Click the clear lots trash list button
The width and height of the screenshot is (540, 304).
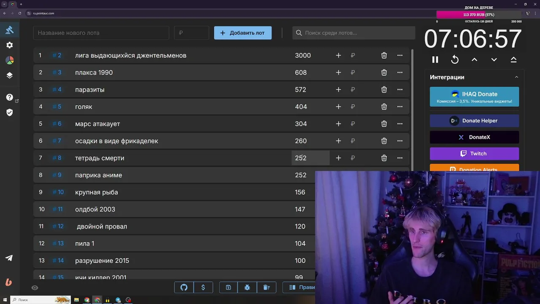[267, 288]
